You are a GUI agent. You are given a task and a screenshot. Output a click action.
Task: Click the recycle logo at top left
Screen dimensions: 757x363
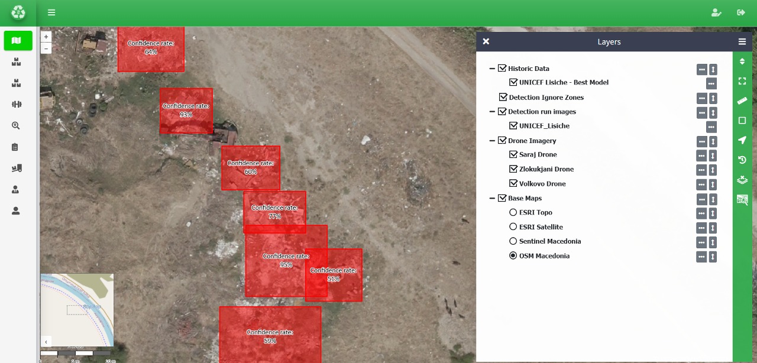pos(18,12)
